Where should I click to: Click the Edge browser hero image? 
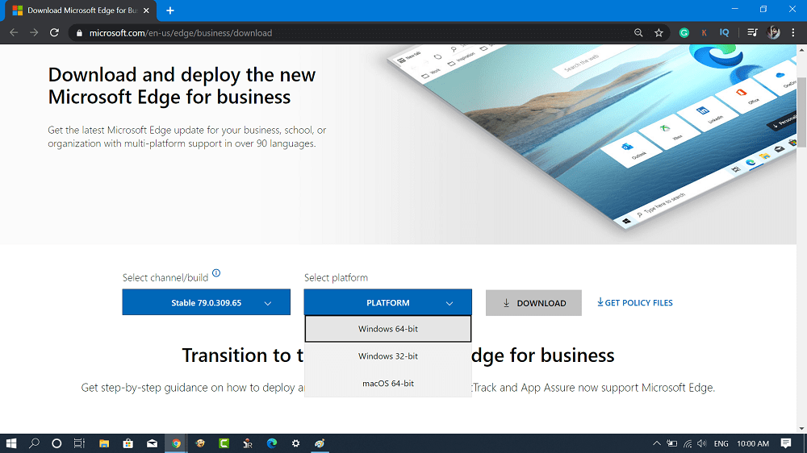592,136
